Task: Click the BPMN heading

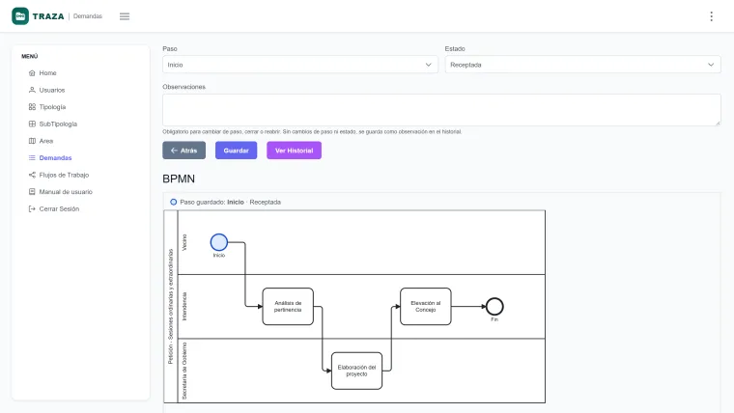Action: point(179,179)
